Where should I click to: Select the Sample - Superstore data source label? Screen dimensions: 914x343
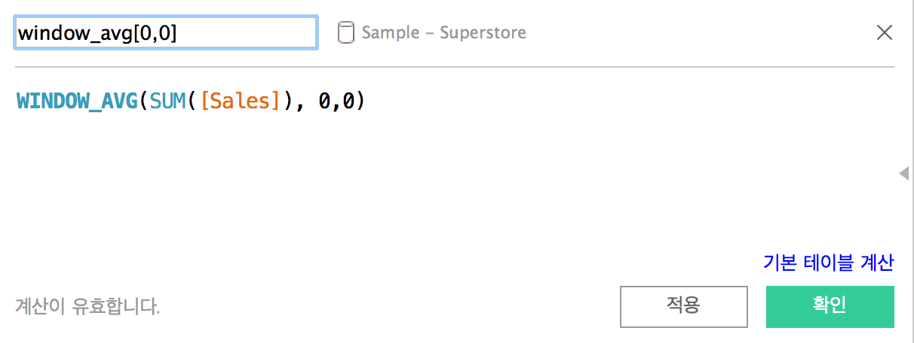tap(443, 33)
